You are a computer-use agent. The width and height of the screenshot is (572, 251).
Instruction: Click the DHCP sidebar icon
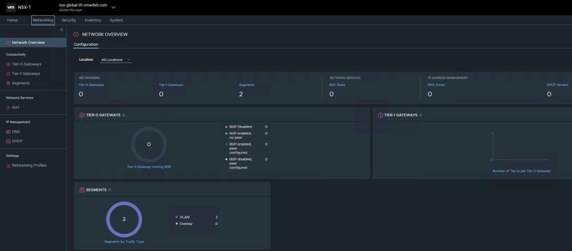(x=8, y=141)
